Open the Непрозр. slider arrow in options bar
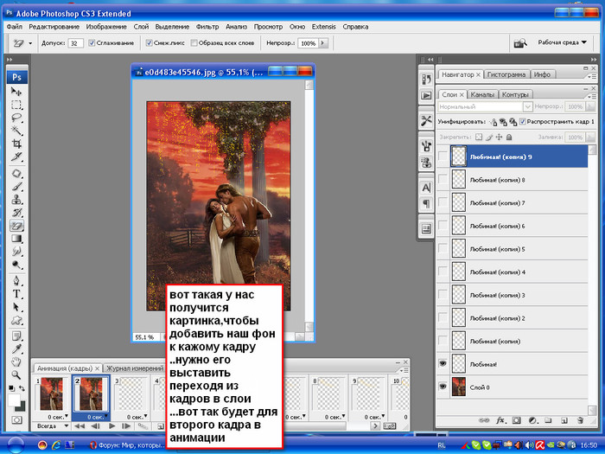This screenshot has height=454, width=605. tap(323, 43)
